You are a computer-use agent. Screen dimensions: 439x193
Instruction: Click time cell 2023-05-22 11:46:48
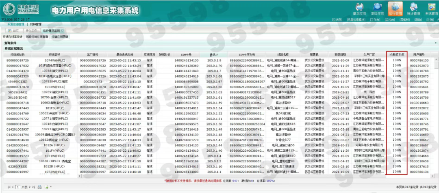(x=125, y=113)
